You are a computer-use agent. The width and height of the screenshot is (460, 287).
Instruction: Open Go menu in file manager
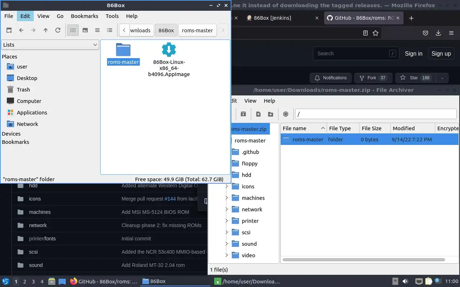click(60, 16)
